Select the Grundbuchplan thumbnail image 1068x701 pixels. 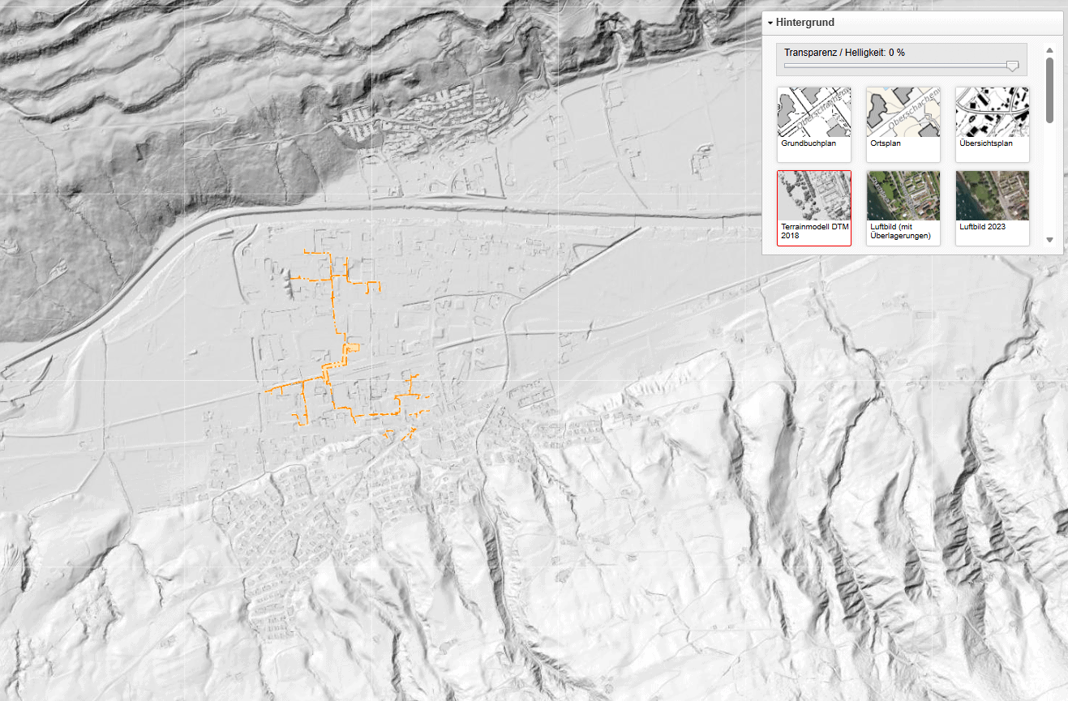pyautogui.click(x=814, y=112)
